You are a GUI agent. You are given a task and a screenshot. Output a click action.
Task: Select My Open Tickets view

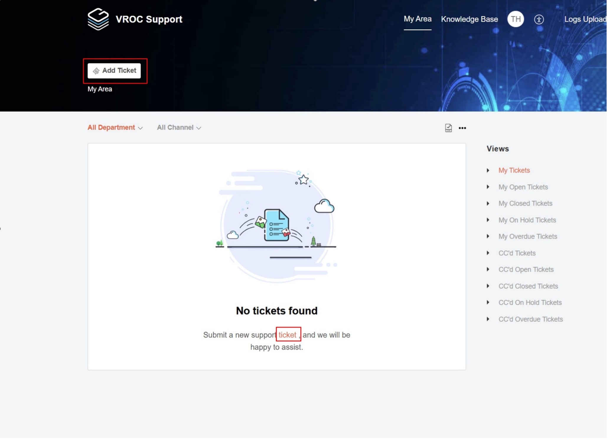(x=523, y=187)
